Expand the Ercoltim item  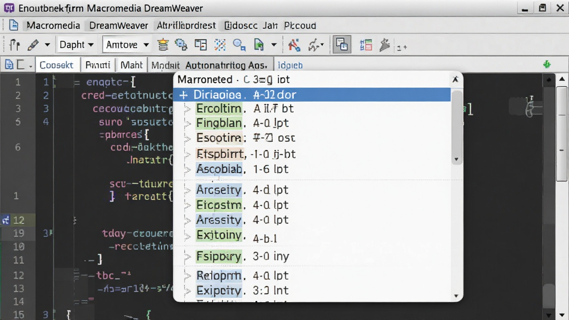coord(187,108)
